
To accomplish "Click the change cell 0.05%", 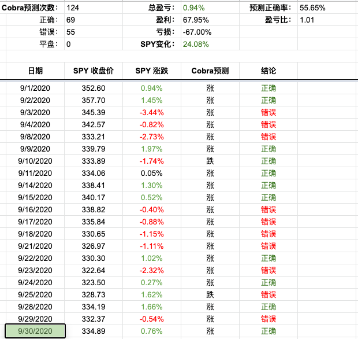I will tap(152, 173).
